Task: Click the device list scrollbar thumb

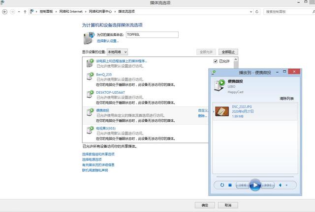Action: click(x=236, y=65)
